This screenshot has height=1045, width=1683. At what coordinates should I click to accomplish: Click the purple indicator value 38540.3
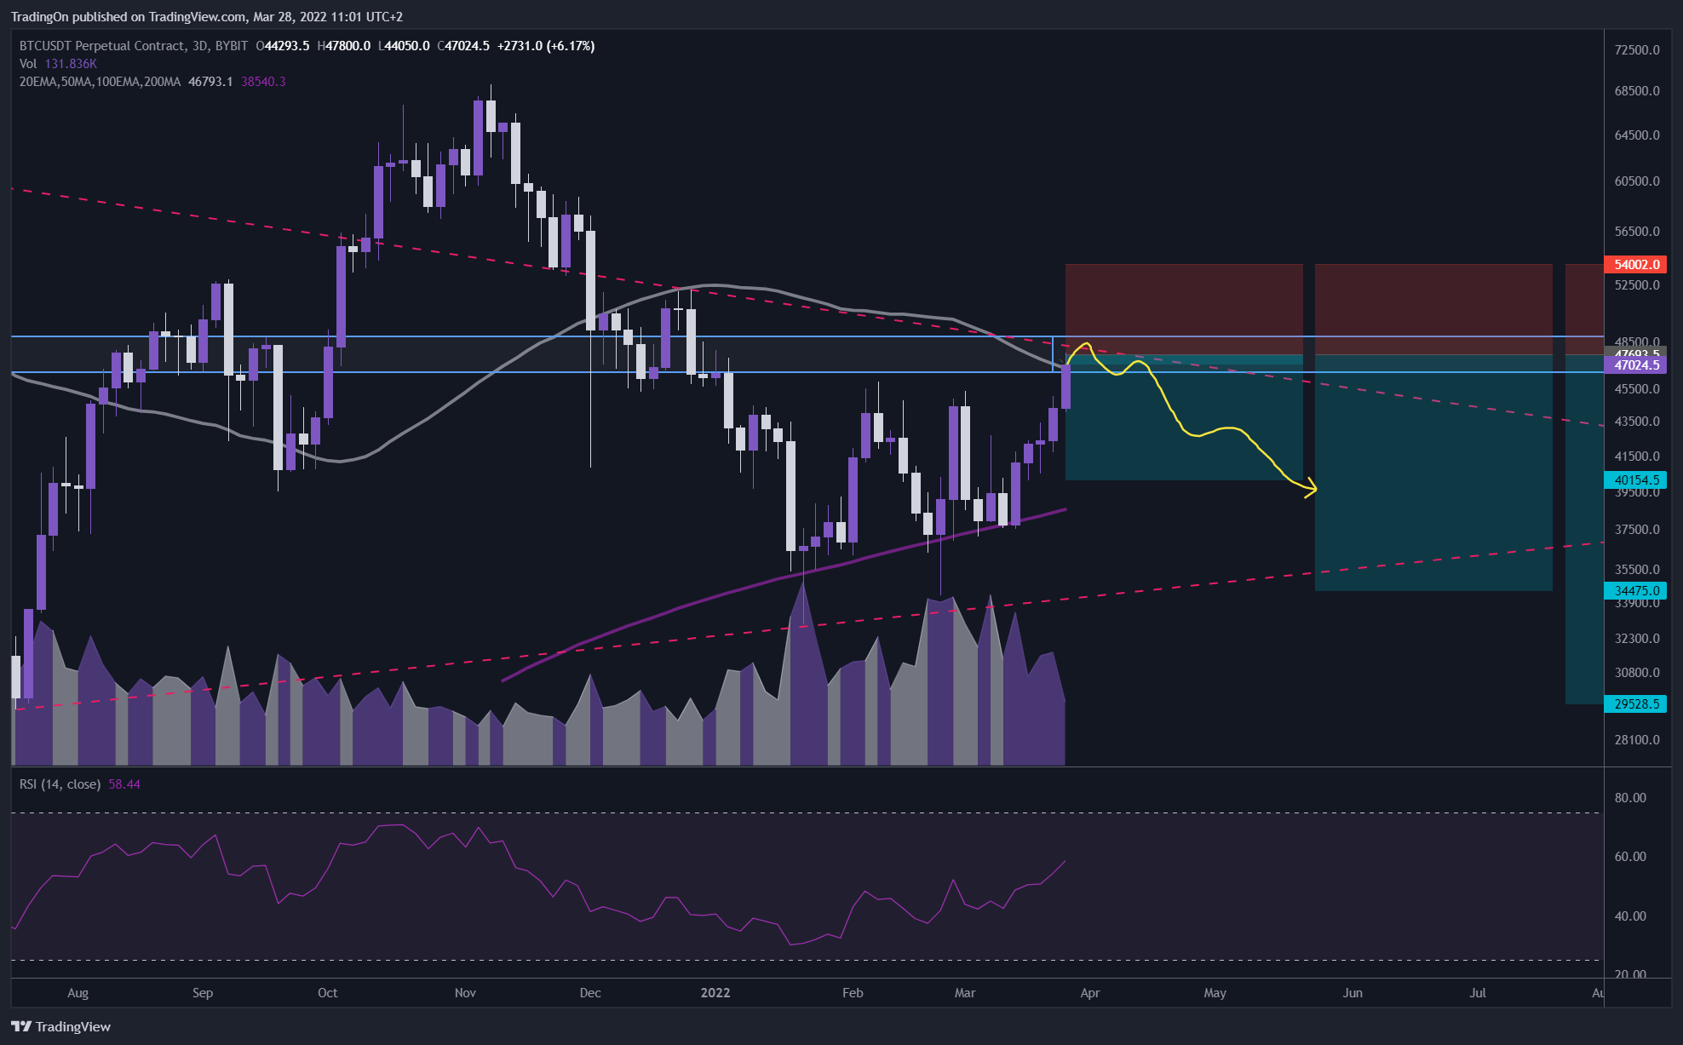pos(263,82)
